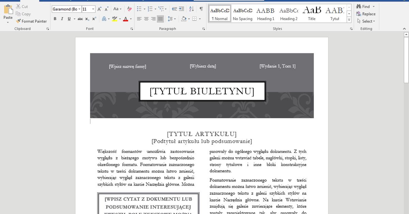Viewport: 409px width, 214px height.
Task: Toggle italic formatting
Action: click(x=62, y=19)
